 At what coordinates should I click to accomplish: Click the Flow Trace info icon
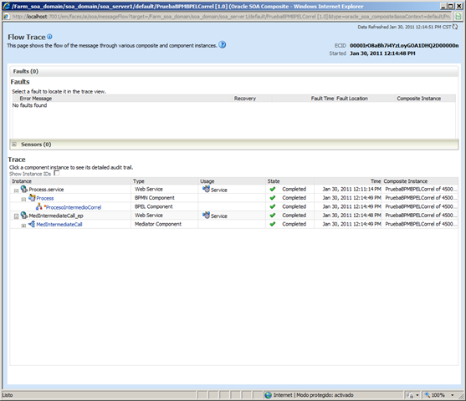tap(49, 37)
